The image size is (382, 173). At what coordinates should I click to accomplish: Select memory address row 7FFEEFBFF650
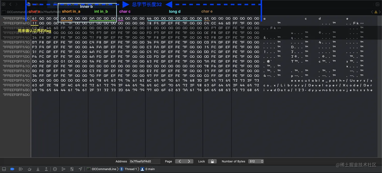point(16,76)
